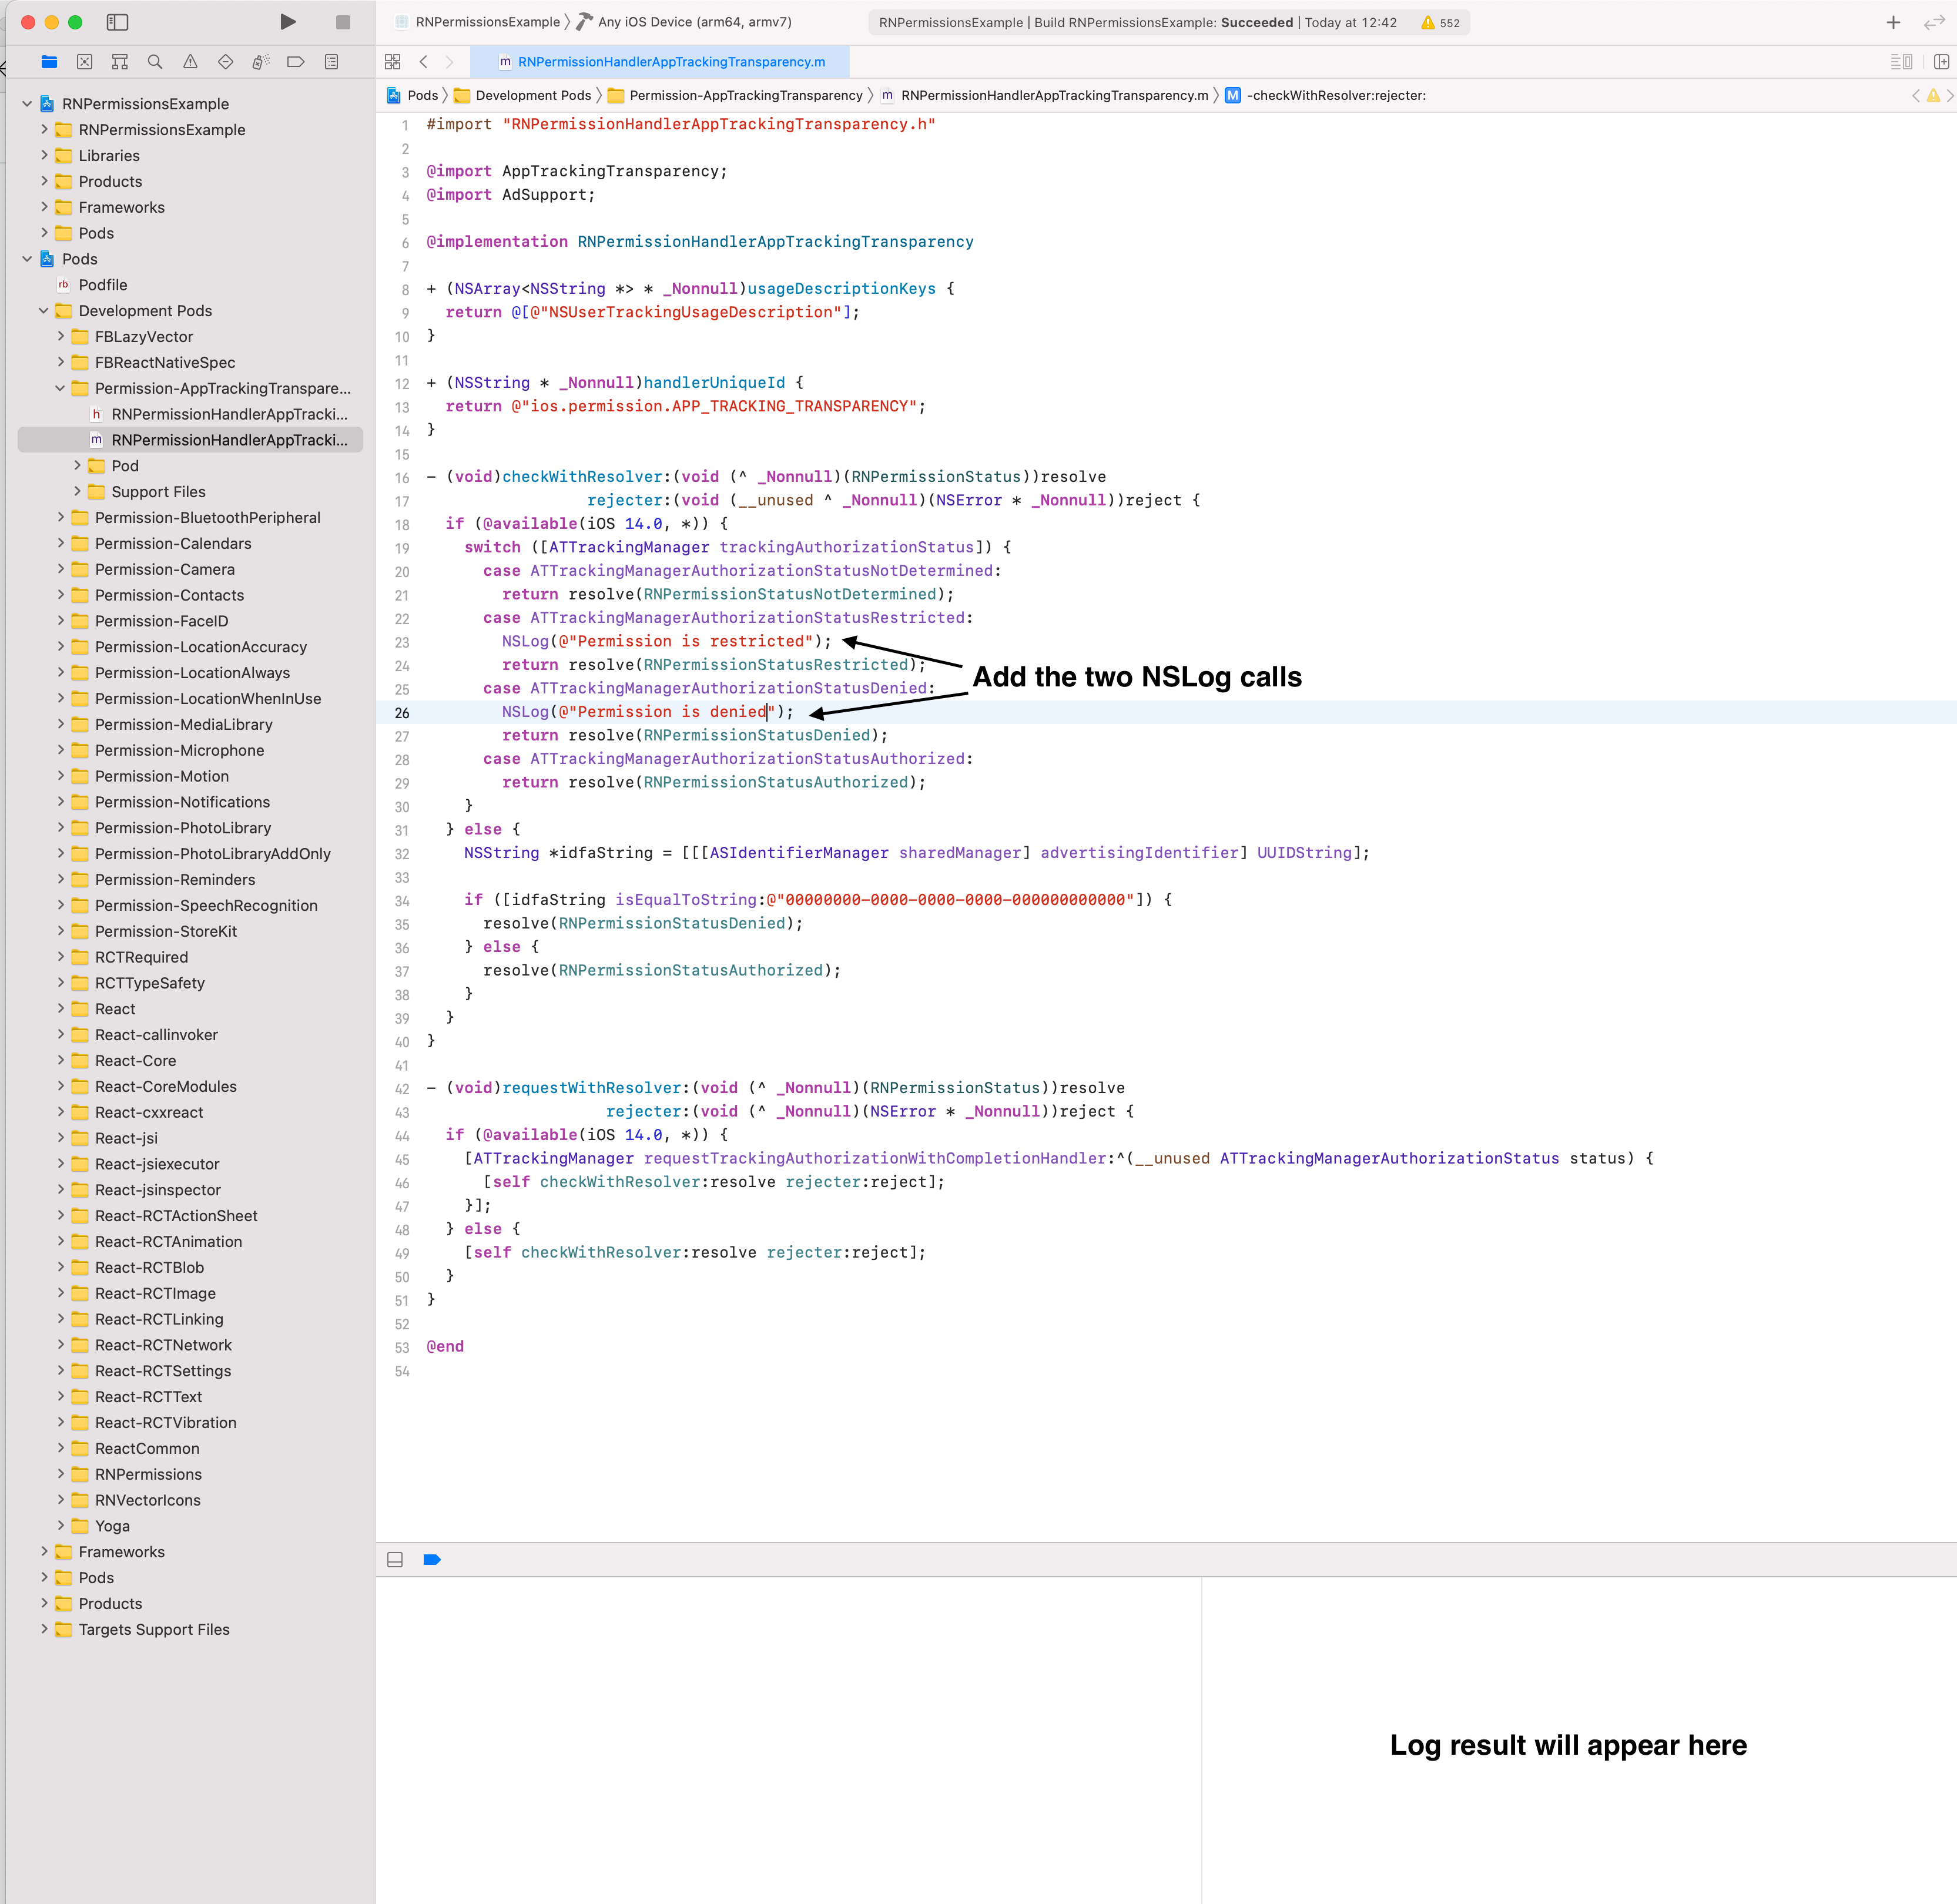Select line 26 in the line gutter
The image size is (1957, 1904).
click(x=402, y=712)
